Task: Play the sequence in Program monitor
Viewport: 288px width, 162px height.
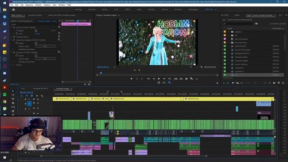Action: [159, 79]
